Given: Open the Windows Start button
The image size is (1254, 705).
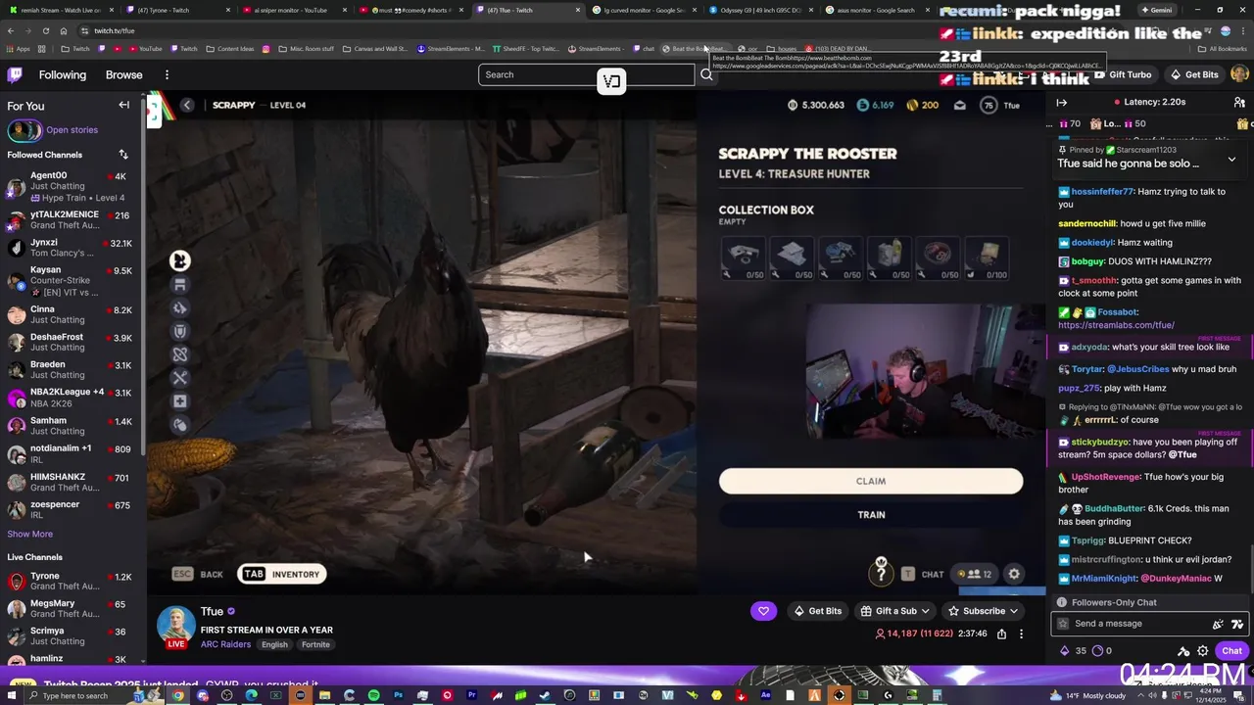Looking at the screenshot, I should (x=11, y=696).
